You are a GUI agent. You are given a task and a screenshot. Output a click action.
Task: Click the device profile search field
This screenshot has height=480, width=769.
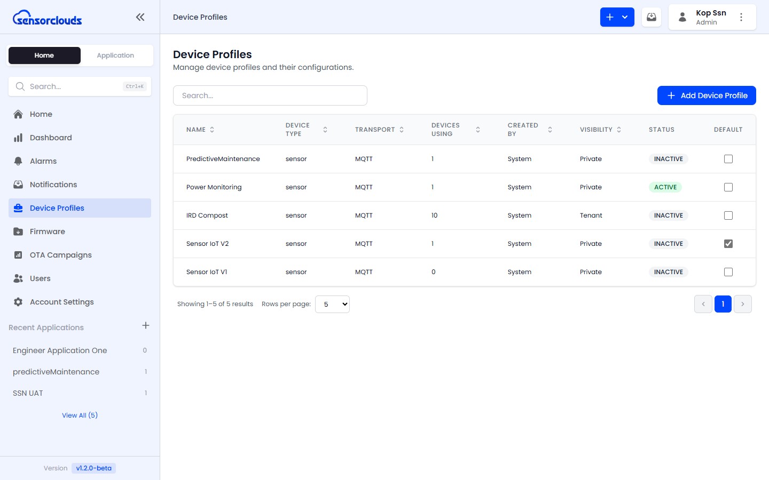270,95
